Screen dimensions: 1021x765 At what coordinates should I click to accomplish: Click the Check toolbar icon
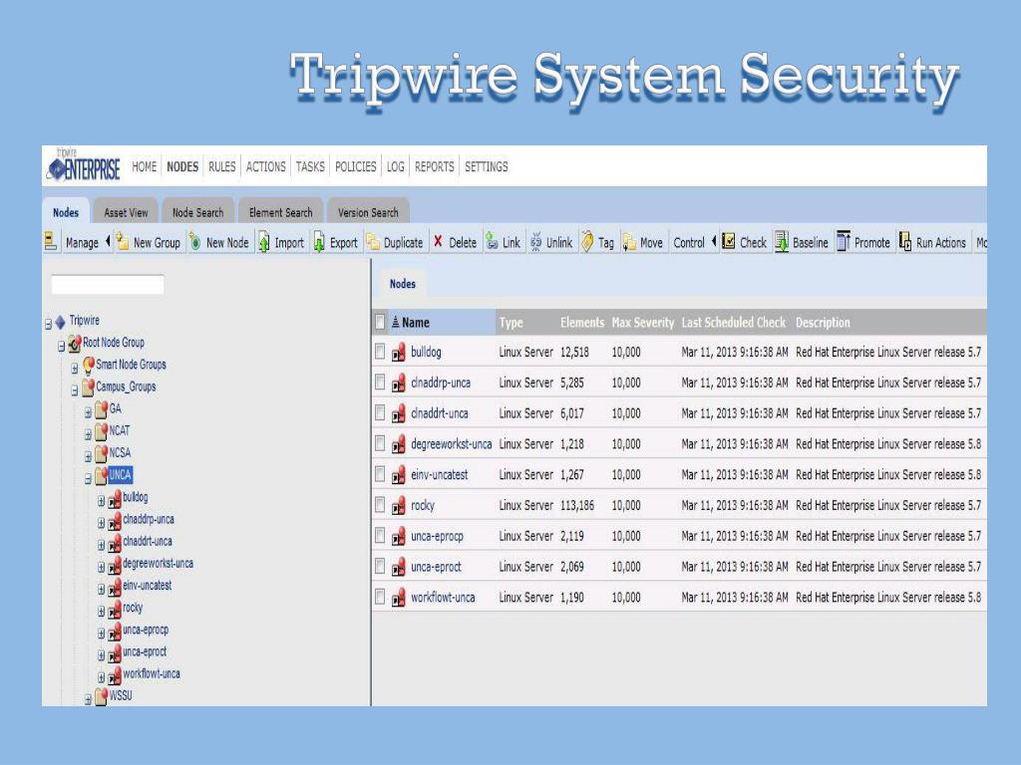pyautogui.click(x=729, y=241)
